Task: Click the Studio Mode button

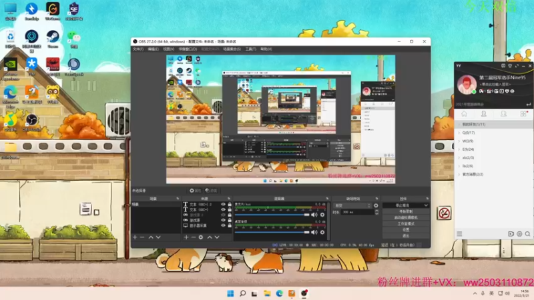Action: pyautogui.click(x=405, y=224)
